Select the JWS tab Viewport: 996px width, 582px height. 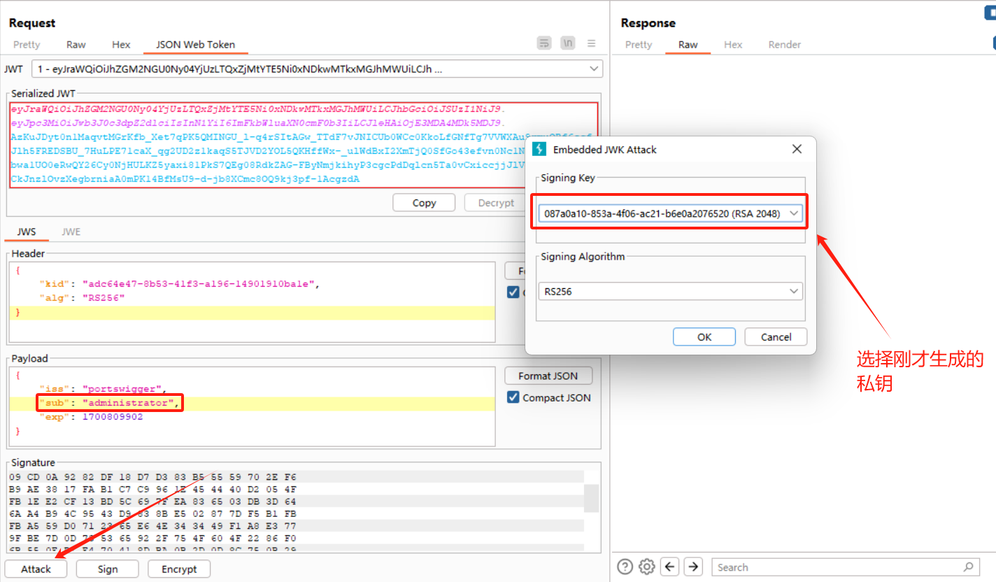pos(27,232)
